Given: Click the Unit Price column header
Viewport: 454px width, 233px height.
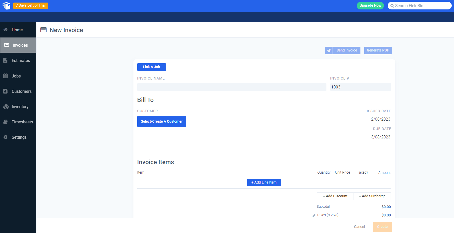Looking at the screenshot, I should (343, 173).
